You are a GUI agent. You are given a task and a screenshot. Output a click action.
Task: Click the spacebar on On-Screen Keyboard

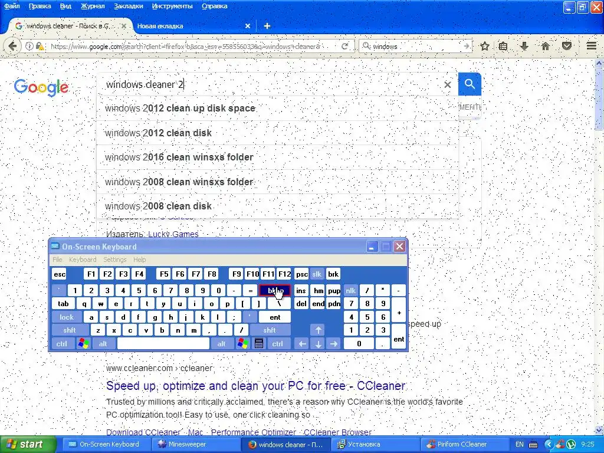tap(163, 344)
